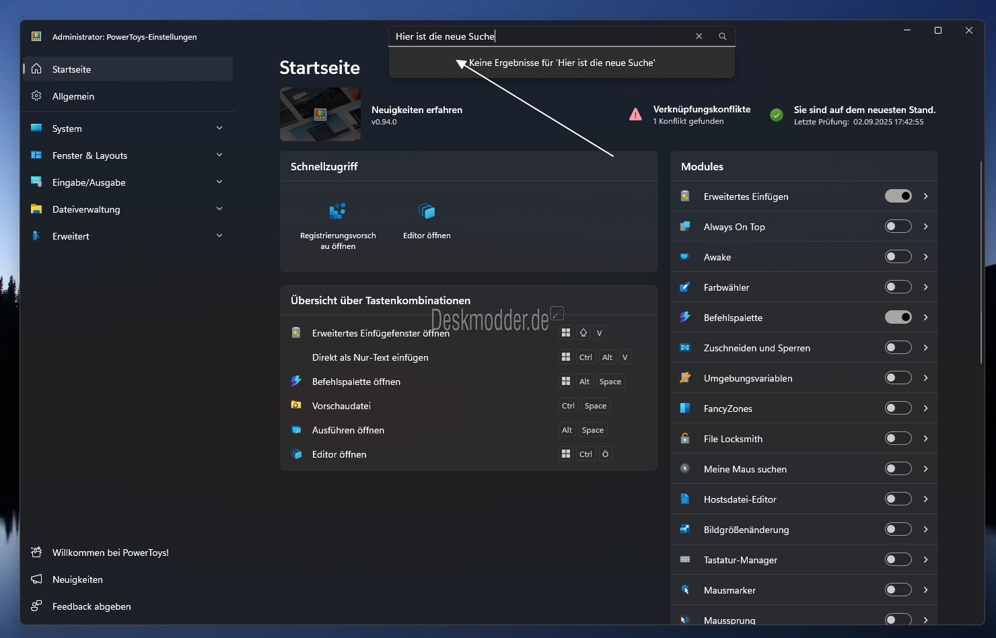Enable the FancyZones toggle
Viewport: 996px width, 638px height.
point(898,408)
